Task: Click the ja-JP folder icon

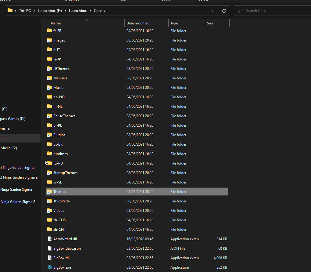Action: click(50, 59)
